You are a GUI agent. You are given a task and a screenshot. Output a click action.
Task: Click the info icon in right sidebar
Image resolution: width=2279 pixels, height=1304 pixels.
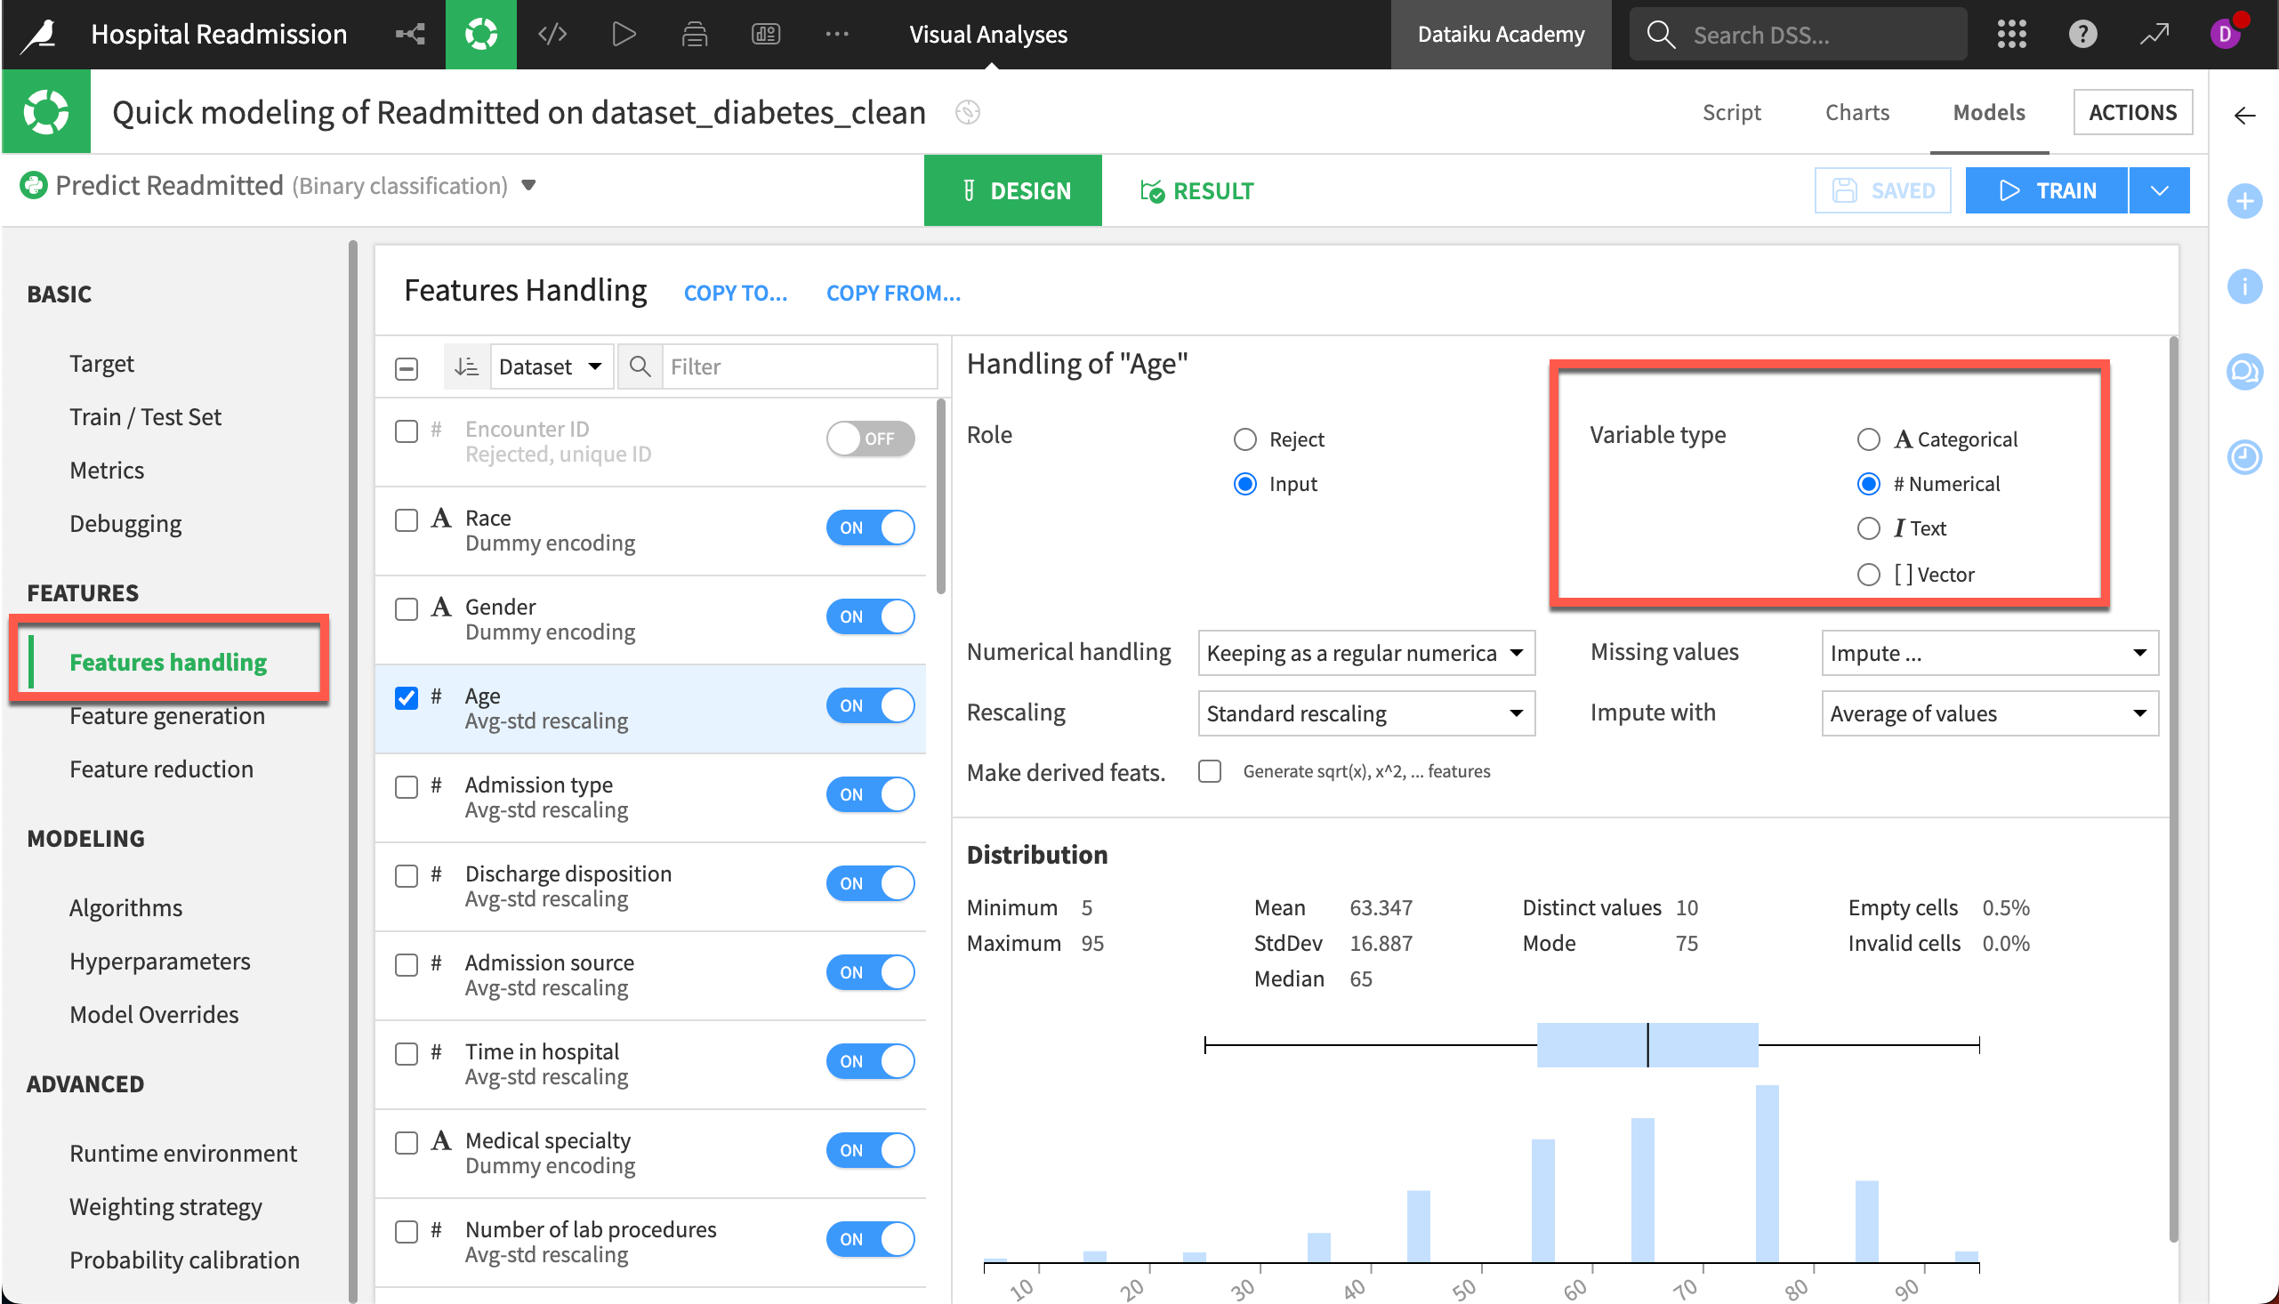(2244, 286)
